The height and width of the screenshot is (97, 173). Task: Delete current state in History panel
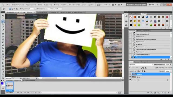169,59
